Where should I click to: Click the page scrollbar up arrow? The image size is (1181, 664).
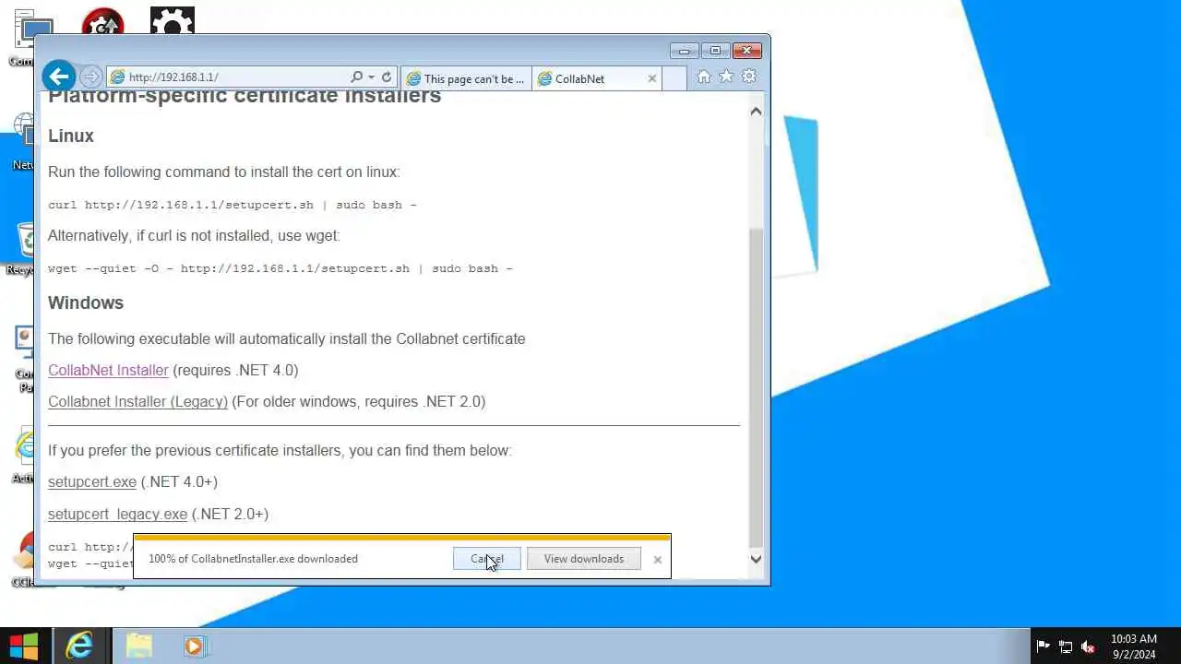coord(756,112)
